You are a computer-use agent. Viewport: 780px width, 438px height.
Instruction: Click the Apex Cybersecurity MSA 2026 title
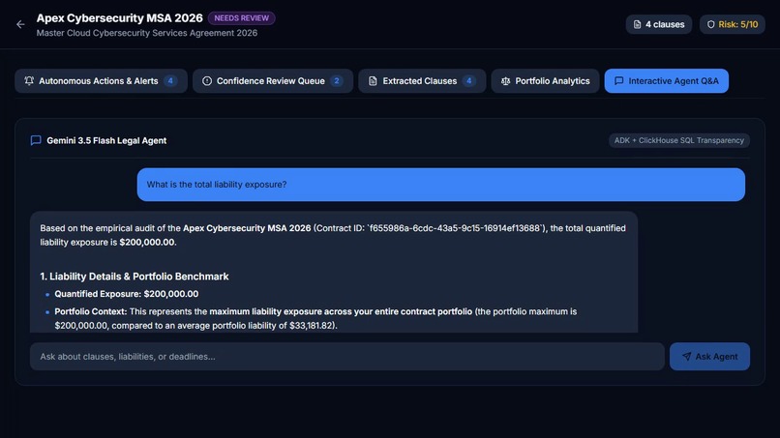pyautogui.click(x=119, y=18)
